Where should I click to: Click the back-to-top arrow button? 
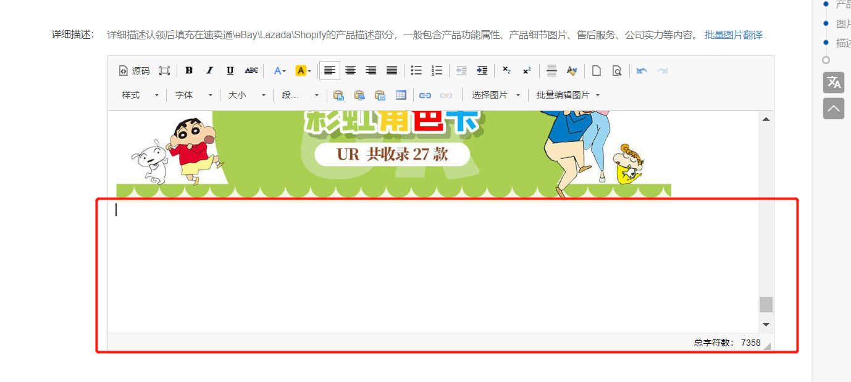(834, 109)
